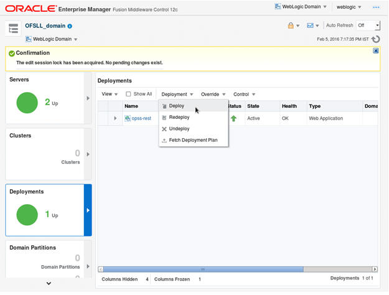Image resolution: width=389 pixels, height=295 pixels.
Task: Click the 'Columns Frozen' status text
Action: point(172,279)
